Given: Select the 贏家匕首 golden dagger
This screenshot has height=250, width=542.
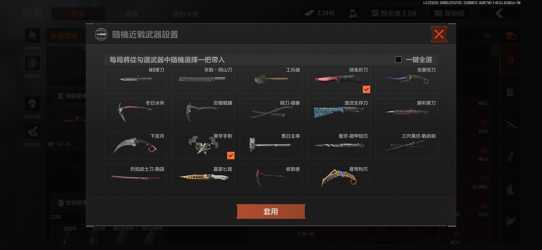Looking at the screenshot, I should coord(203,176).
